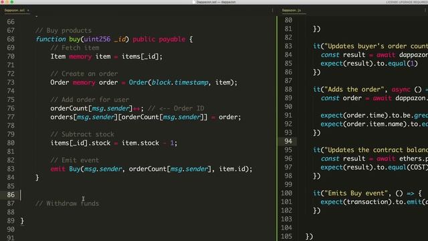This screenshot has height=241, width=428.
Task: Click the '// Create an order' comment
Action: (x=84, y=74)
